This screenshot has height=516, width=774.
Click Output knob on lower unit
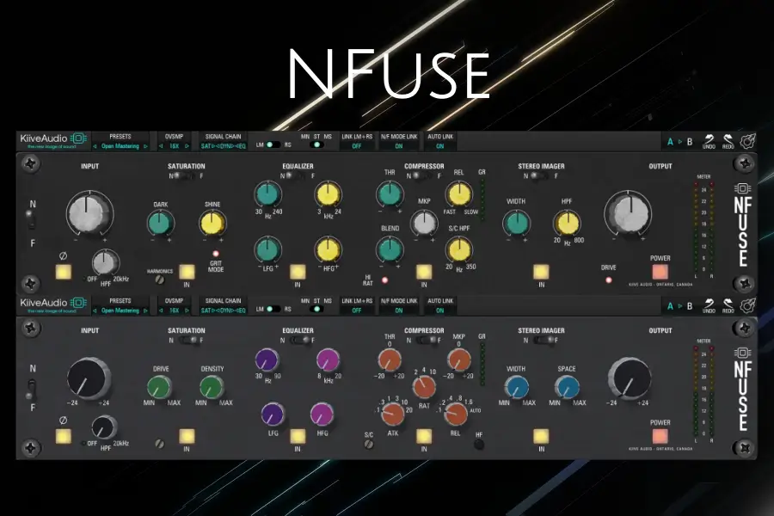[630, 378]
